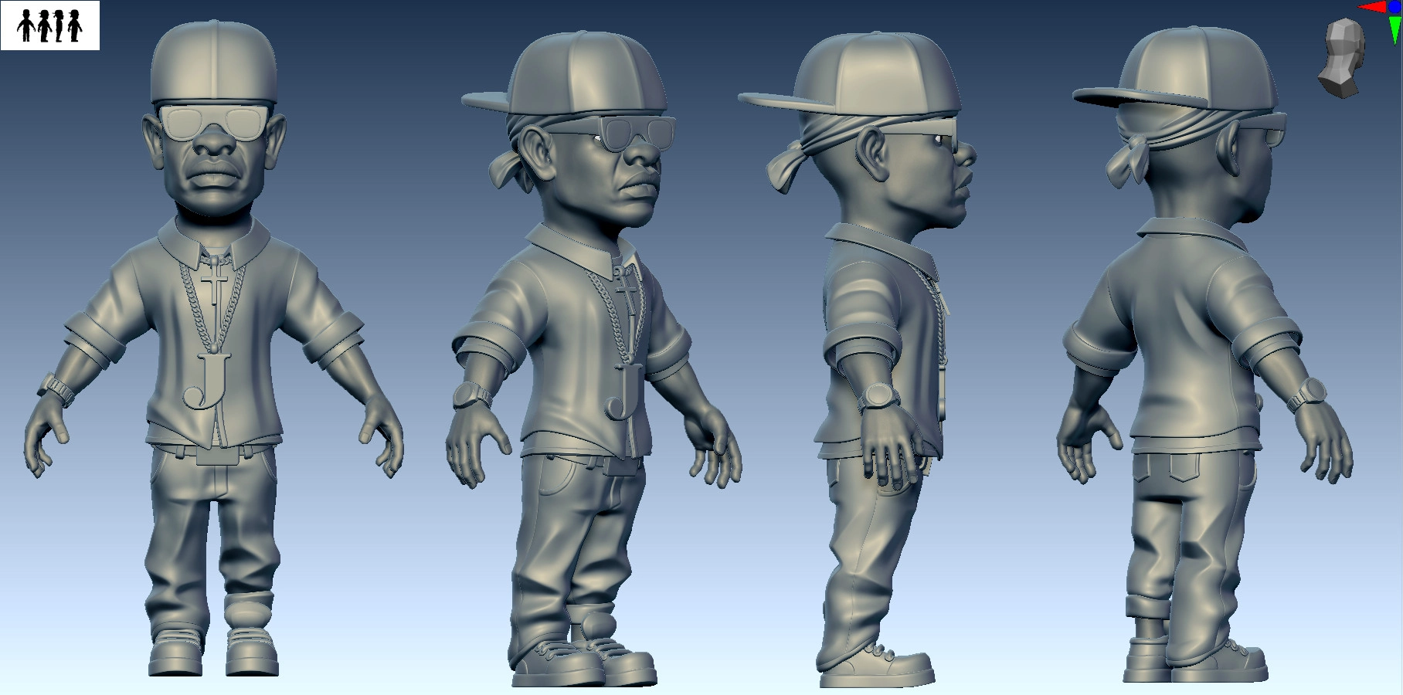The height and width of the screenshot is (695, 1403).
Task: Select the last silhouette figure in thumbnail
Action: click(74, 25)
